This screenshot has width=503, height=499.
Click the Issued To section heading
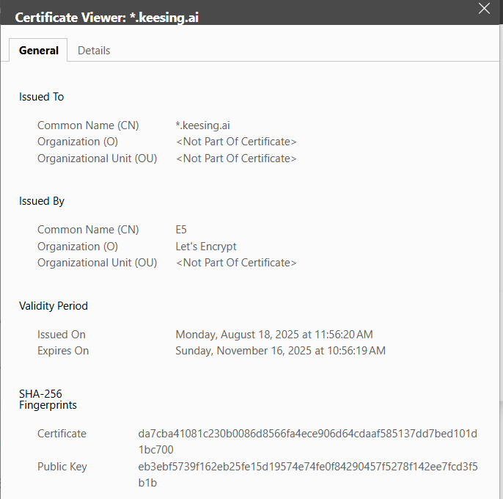point(41,97)
